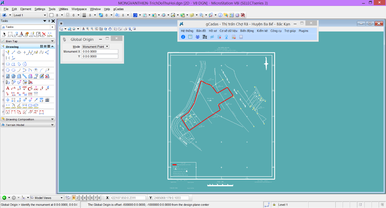Click the Delete Element red X tool
This screenshot has width=386, height=208.
44,35
